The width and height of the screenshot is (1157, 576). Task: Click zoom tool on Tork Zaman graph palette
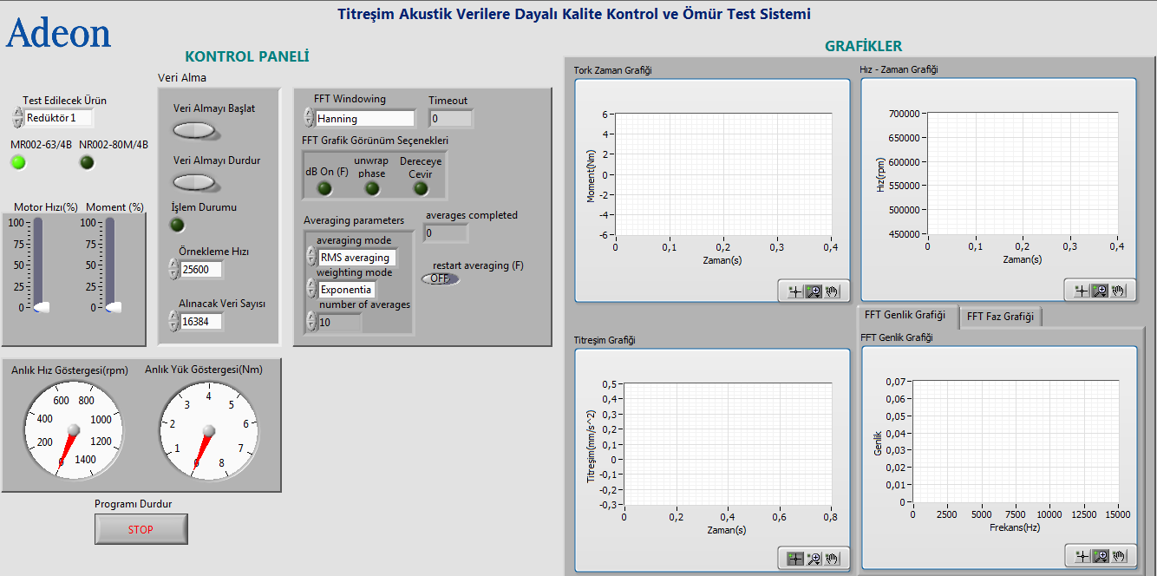[814, 291]
